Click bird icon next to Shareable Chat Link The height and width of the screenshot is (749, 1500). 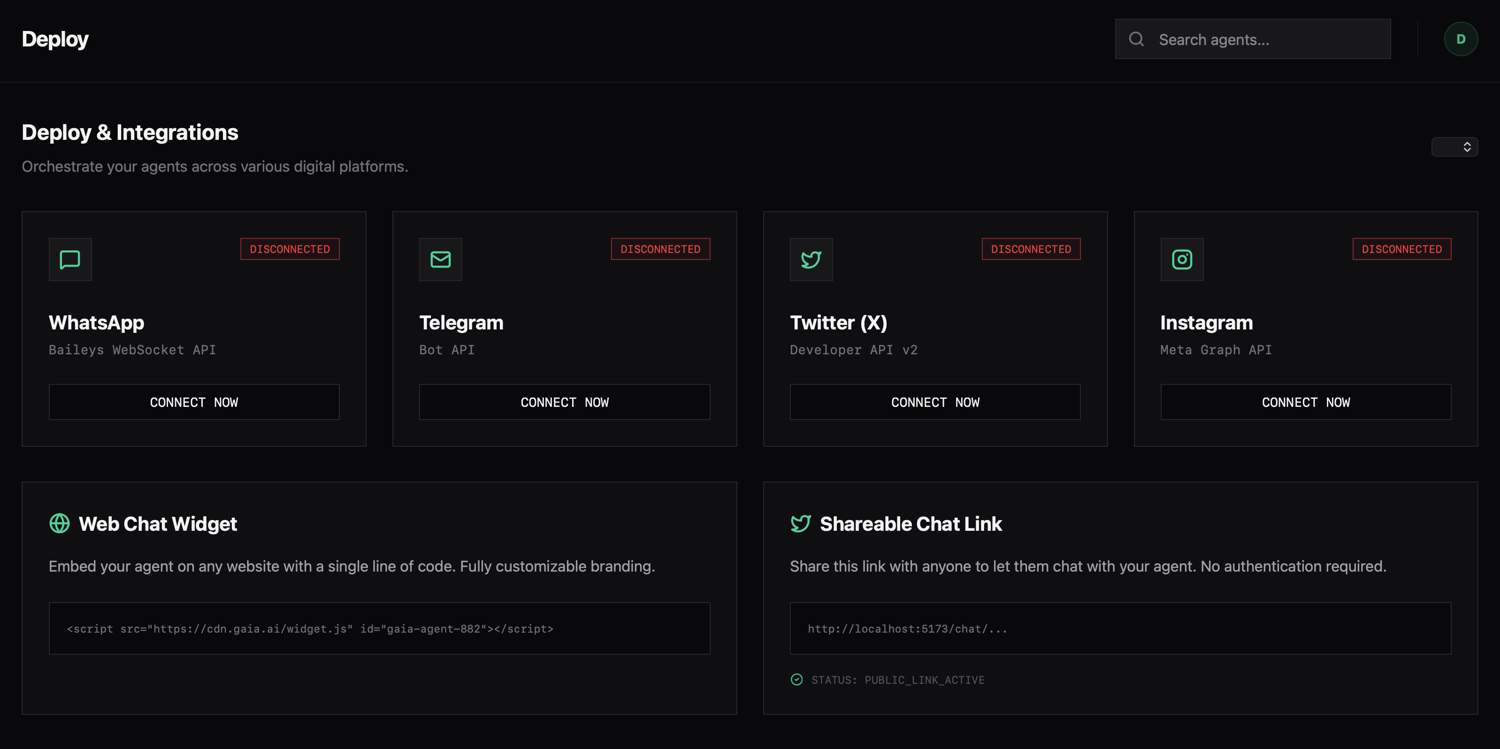pyautogui.click(x=801, y=523)
